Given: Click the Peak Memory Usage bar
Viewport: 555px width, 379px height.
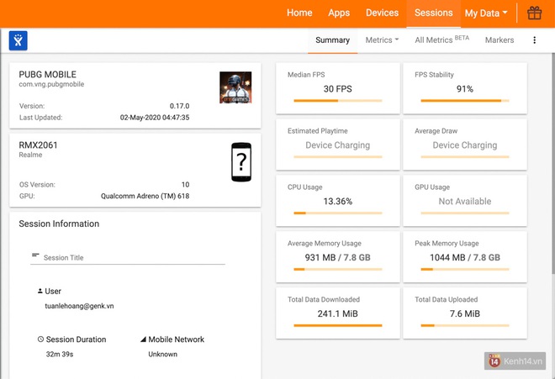Looking at the screenshot, I should (465, 269).
